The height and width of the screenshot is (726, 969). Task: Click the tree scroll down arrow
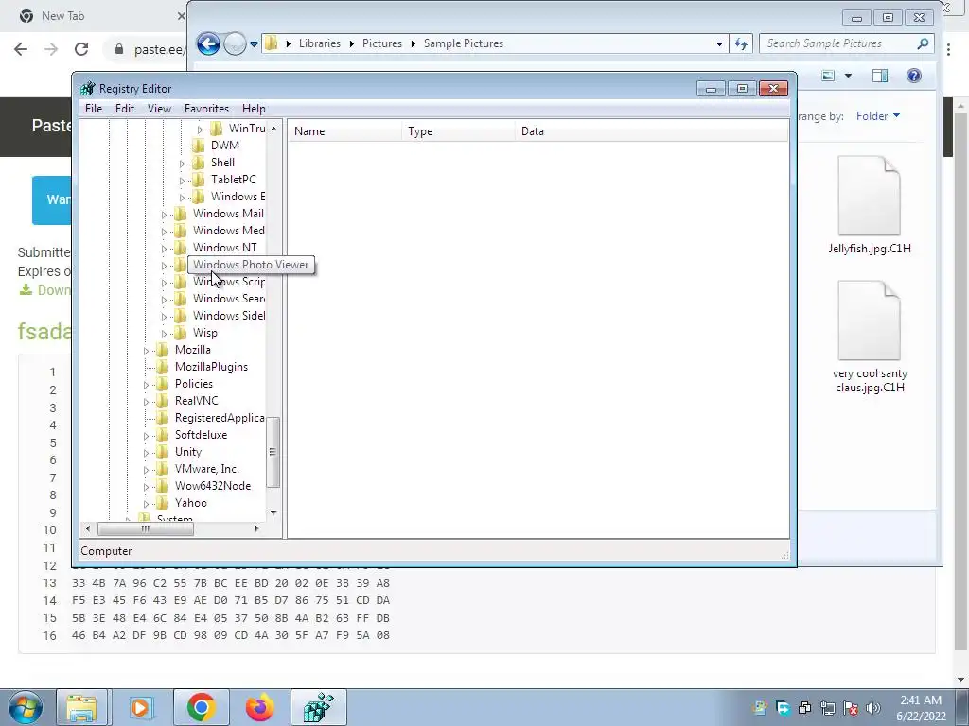tap(273, 513)
